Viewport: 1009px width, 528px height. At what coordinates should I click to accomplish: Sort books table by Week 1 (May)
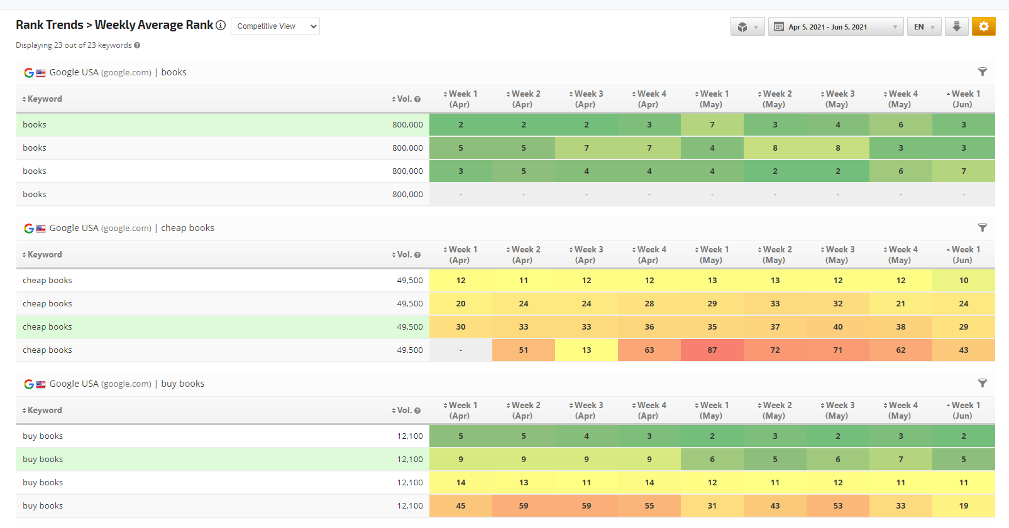(x=712, y=99)
